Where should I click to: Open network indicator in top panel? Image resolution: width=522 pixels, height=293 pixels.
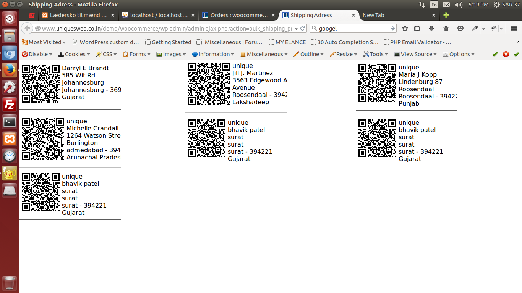(x=422, y=5)
